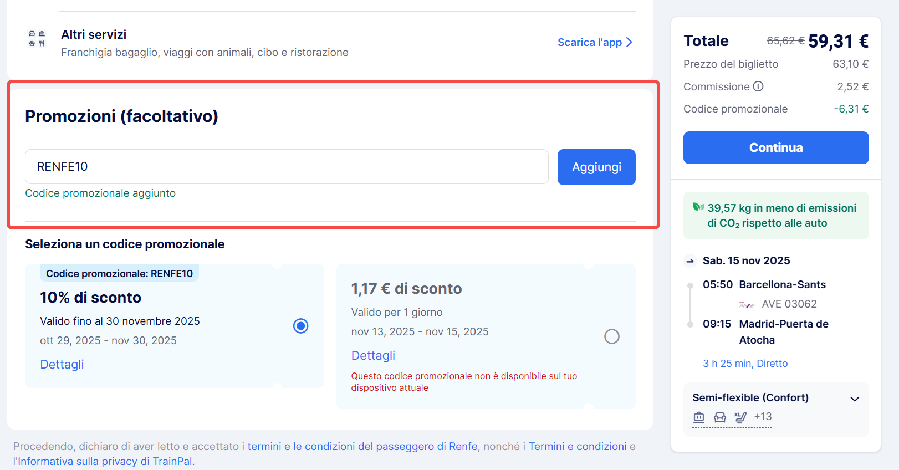Click the Madrid-Puerta de Atocha arrival station
Image resolution: width=899 pixels, height=470 pixels.
784,332
